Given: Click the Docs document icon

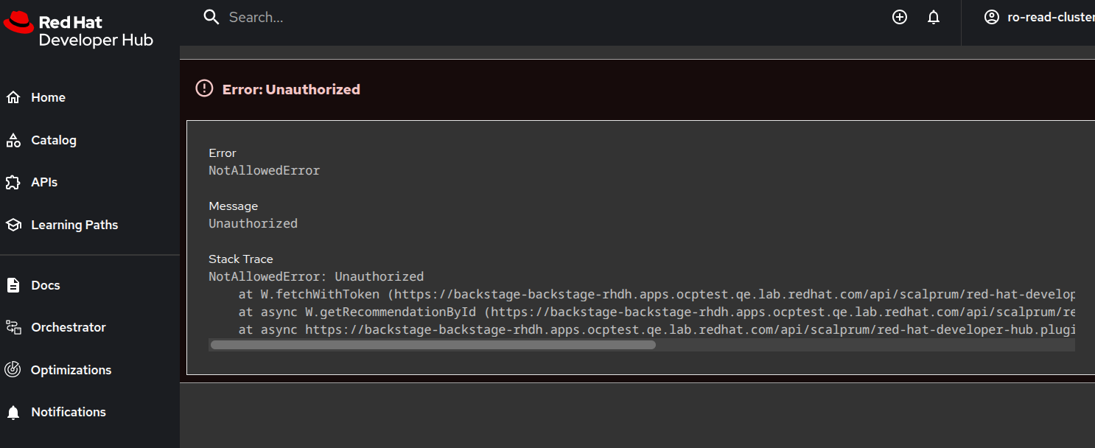Looking at the screenshot, I should click(13, 286).
